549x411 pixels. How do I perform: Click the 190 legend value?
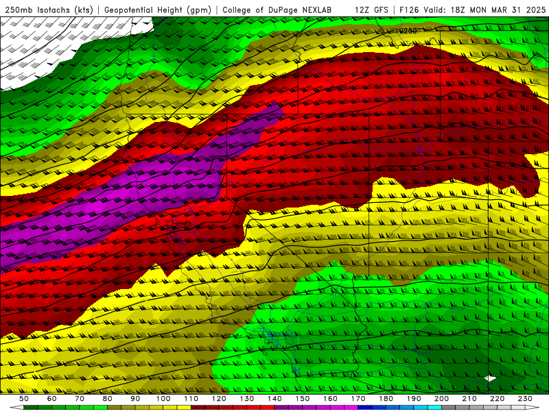point(414,399)
